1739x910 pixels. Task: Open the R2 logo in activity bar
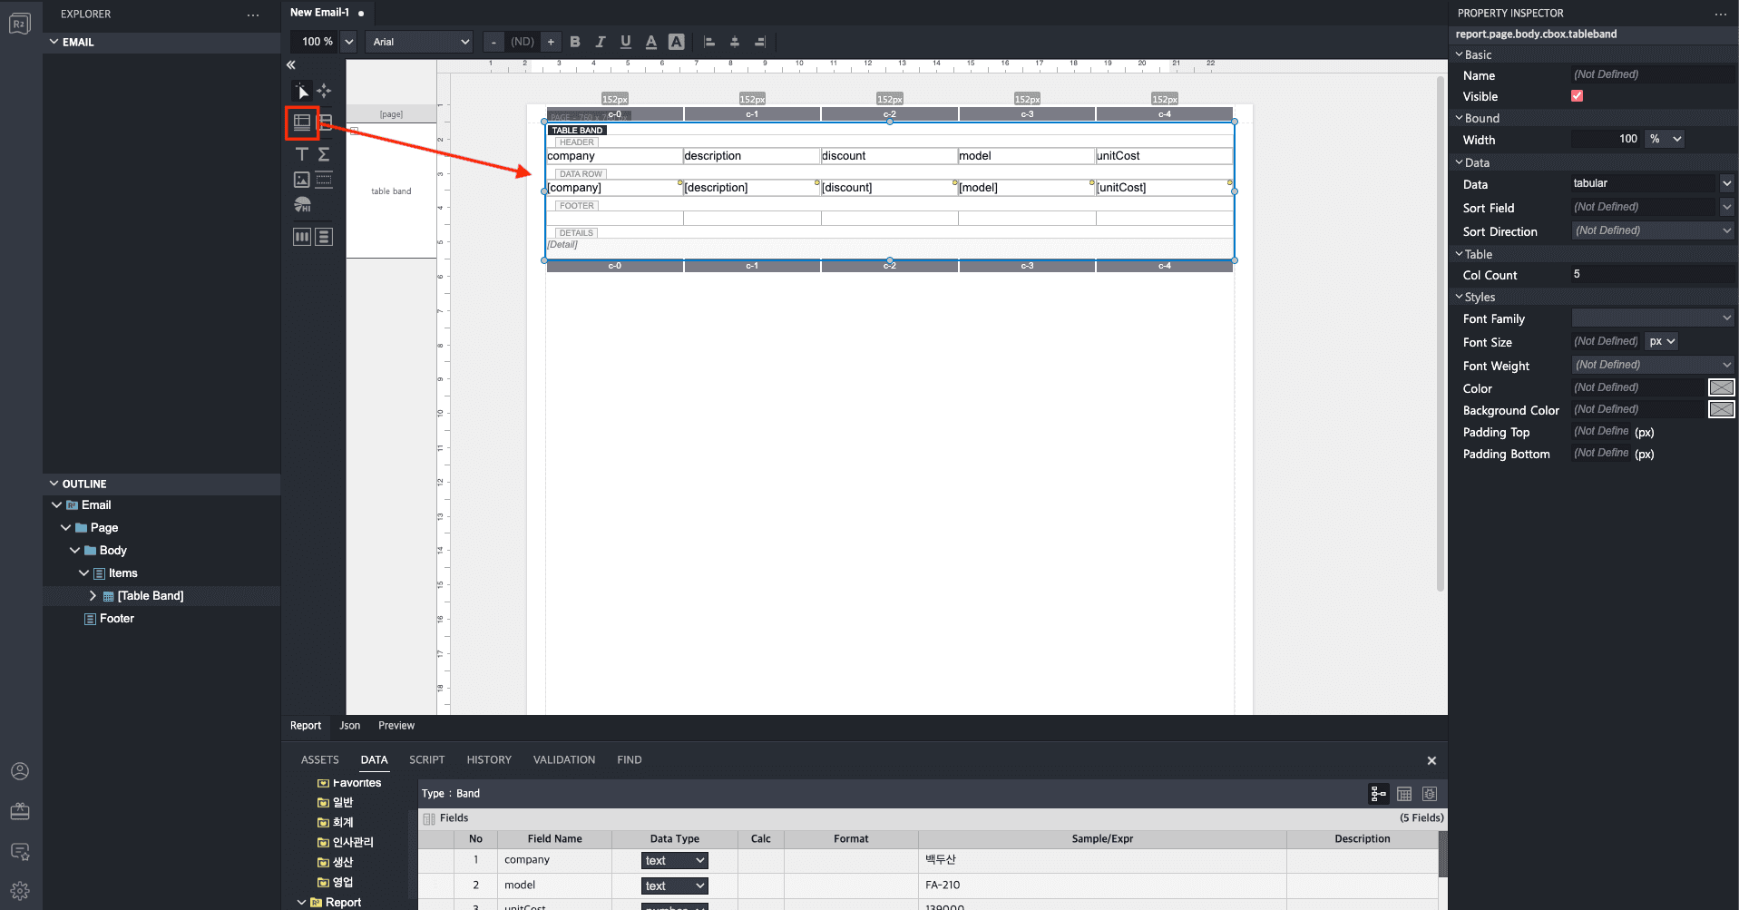[x=20, y=24]
